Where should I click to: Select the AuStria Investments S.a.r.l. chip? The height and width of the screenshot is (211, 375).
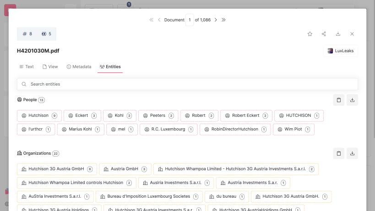pos(55,196)
